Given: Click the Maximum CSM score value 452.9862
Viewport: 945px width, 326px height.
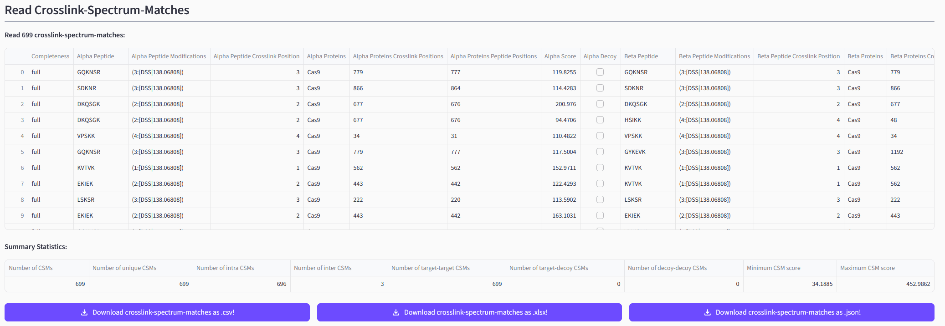Looking at the screenshot, I should (x=918, y=284).
